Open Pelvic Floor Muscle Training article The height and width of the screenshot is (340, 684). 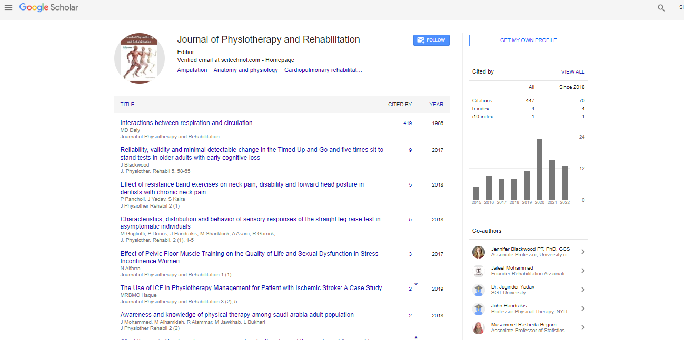(250, 257)
